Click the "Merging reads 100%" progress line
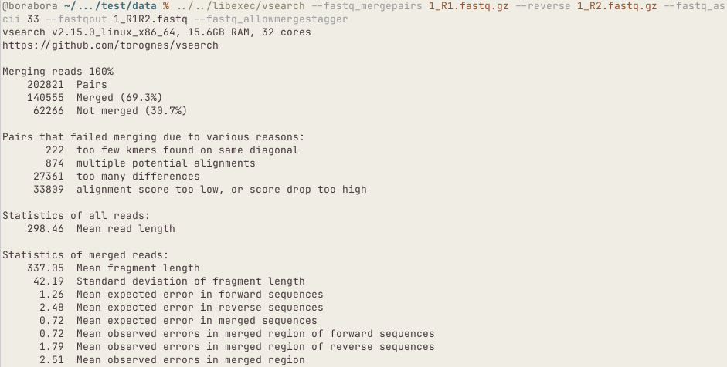Image resolution: width=727 pixels, height=367 pixels. (58, 72)
